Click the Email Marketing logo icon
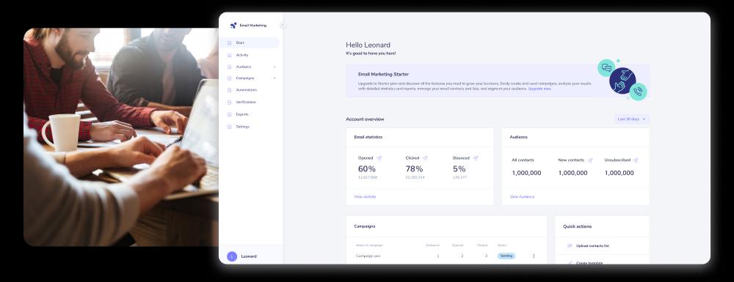The height and width of the screenshot is (282, 734). (233, 25)
